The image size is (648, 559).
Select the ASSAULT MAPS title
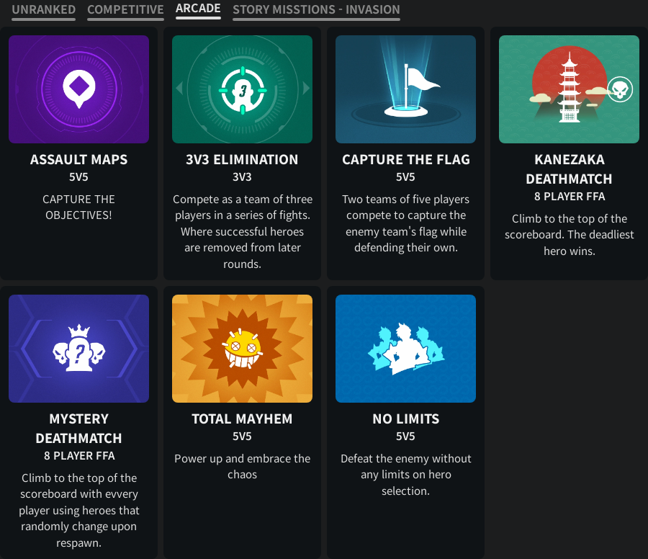[x=79, y=160]
